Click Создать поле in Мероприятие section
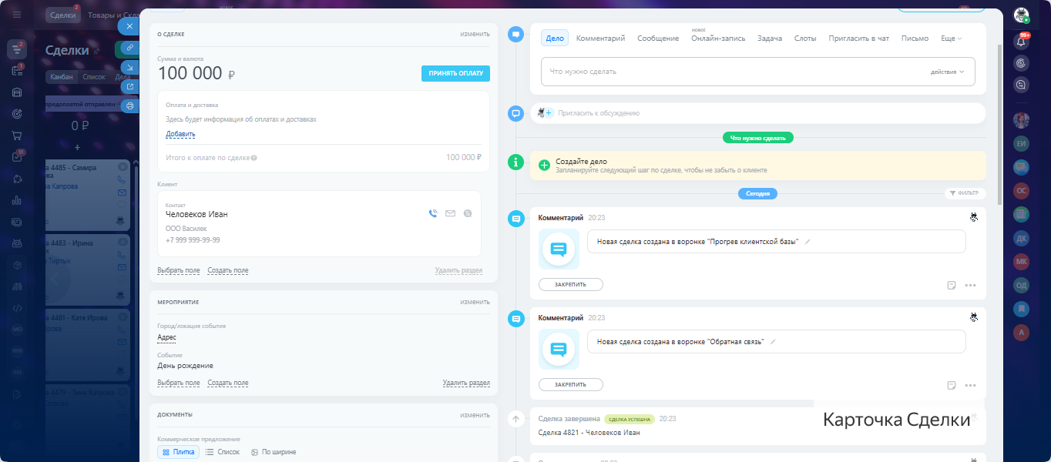Viewport: 1051px width, 462px height. 228,383
